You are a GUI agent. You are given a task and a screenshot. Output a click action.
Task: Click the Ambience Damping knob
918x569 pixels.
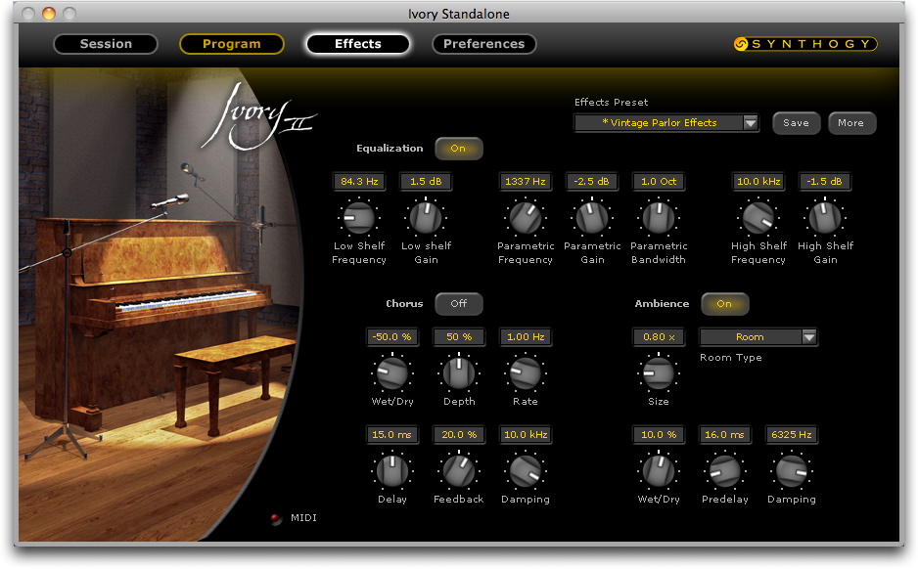pyautogui.click(x=792, y=471)
